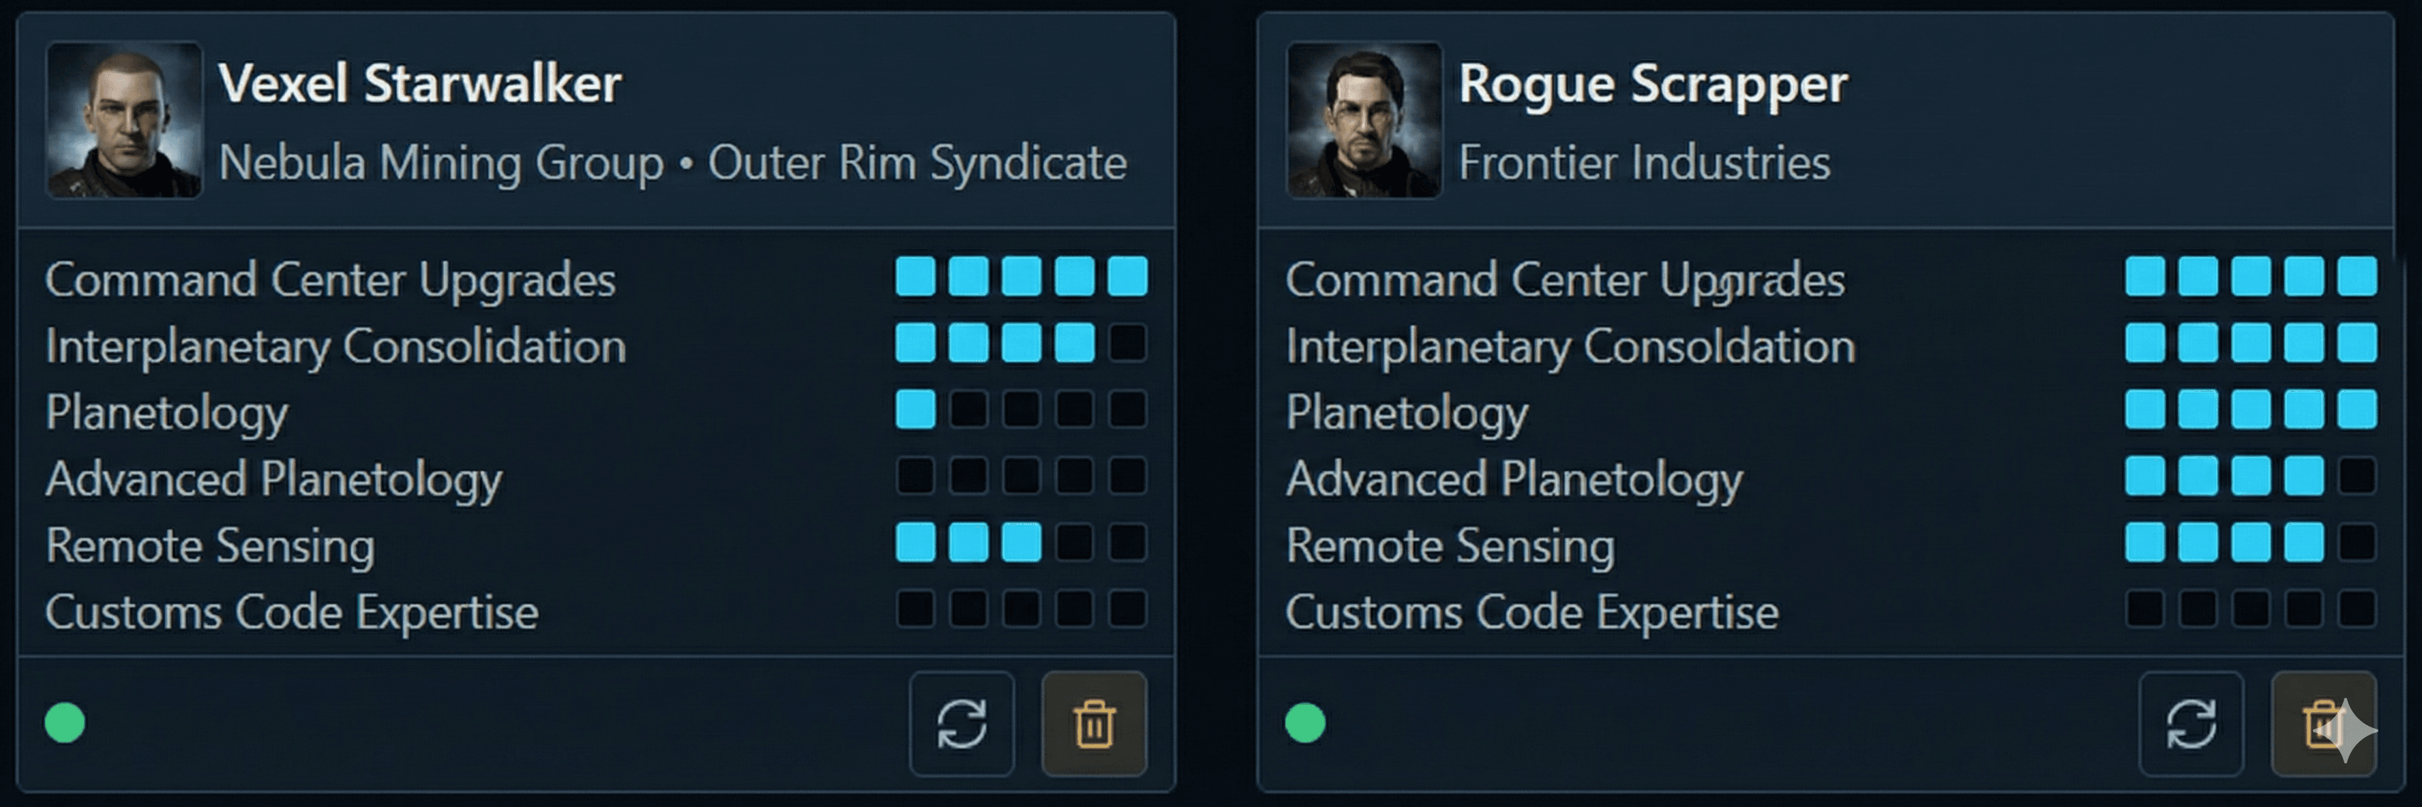Refresh Vexel Starwalker's character data

tap(961, 723)
